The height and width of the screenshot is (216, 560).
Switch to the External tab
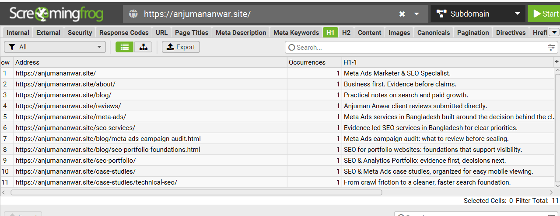[x=48, y=32]
